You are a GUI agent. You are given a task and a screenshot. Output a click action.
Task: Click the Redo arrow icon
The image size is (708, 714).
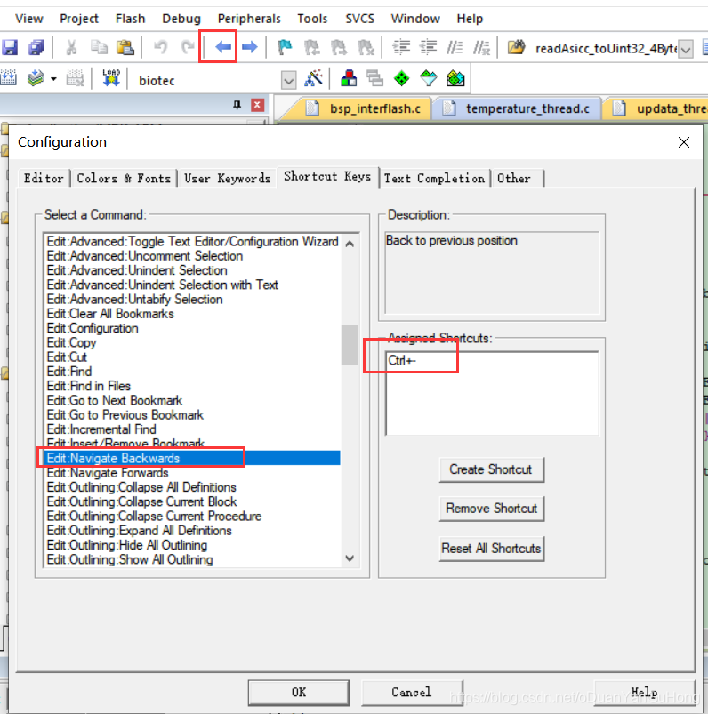click(x=188, y=47)
